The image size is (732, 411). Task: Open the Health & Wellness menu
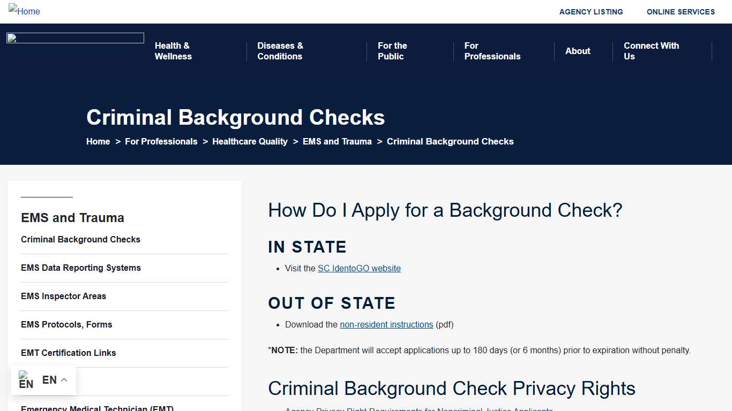[x=173, y=51]
